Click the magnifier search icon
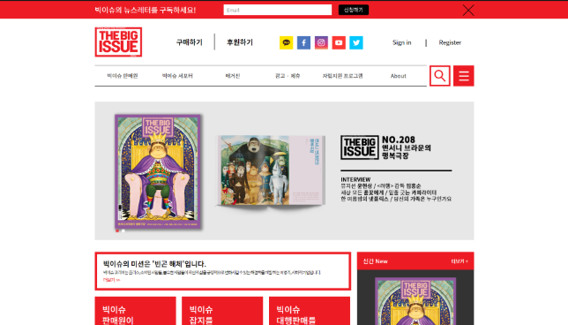Viewport: 568px width, 325px height. (x=440, y=76)
